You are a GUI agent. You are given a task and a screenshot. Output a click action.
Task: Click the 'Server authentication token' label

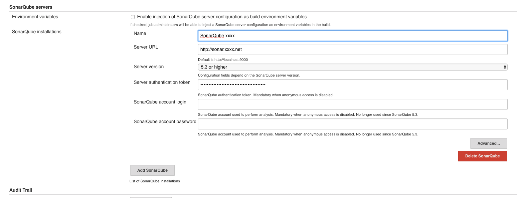(162, 82)
